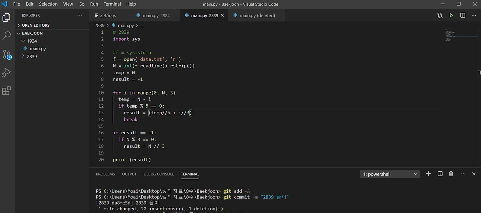
Task: Open the Help menu
Action: coord(131,4)
